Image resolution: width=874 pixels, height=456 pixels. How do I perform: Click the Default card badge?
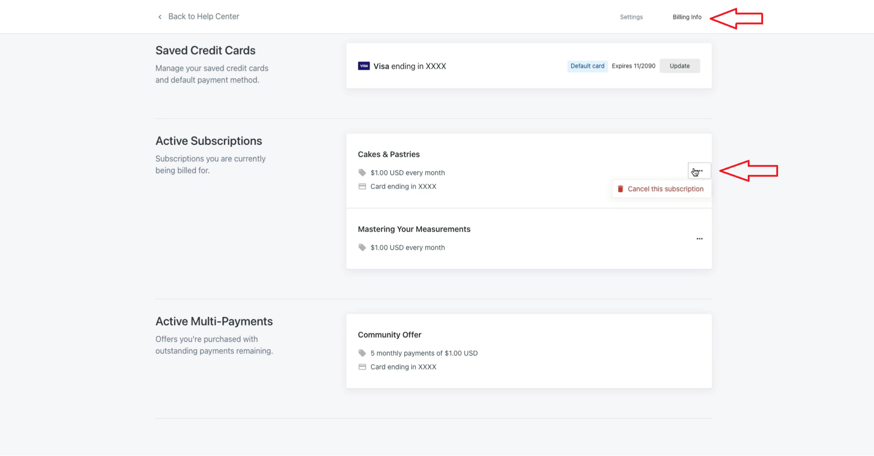(587, 66)
